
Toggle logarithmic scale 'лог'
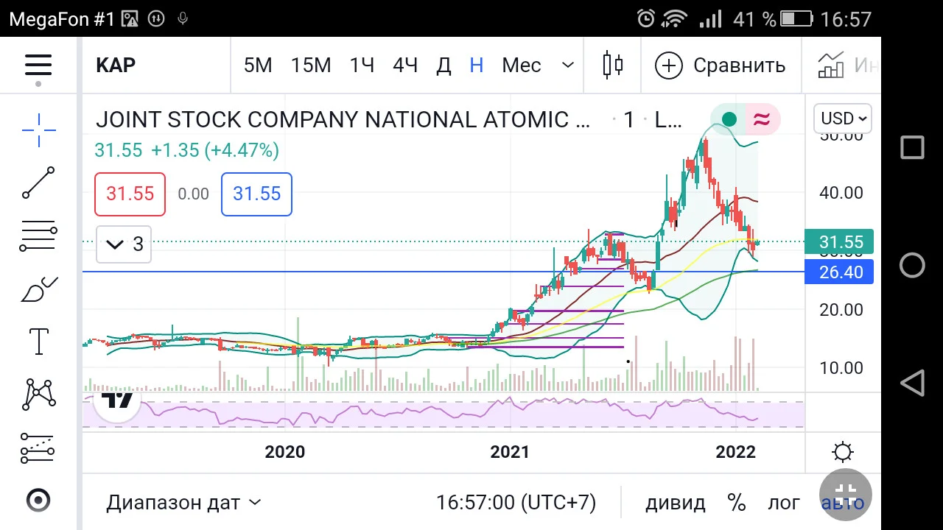[784, 503]
